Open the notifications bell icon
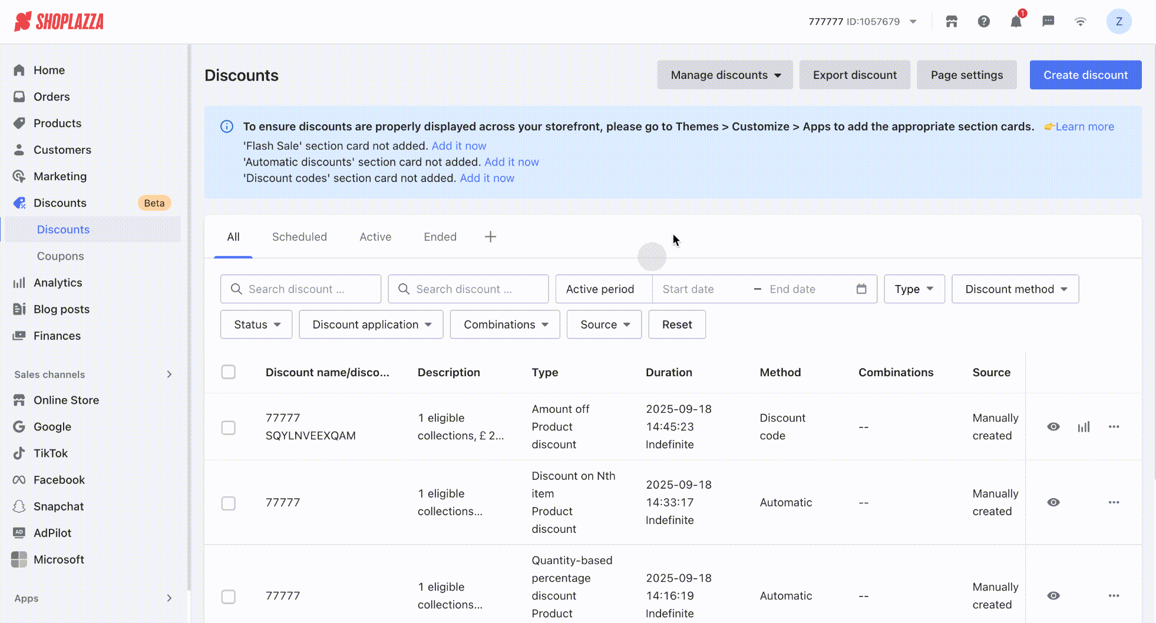Screen dimensions: 1156x623 (1016, 22)
